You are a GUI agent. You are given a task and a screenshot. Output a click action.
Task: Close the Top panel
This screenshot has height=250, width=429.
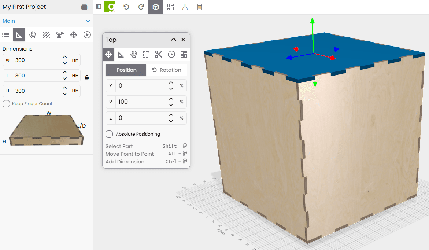(x=183, y=40)
